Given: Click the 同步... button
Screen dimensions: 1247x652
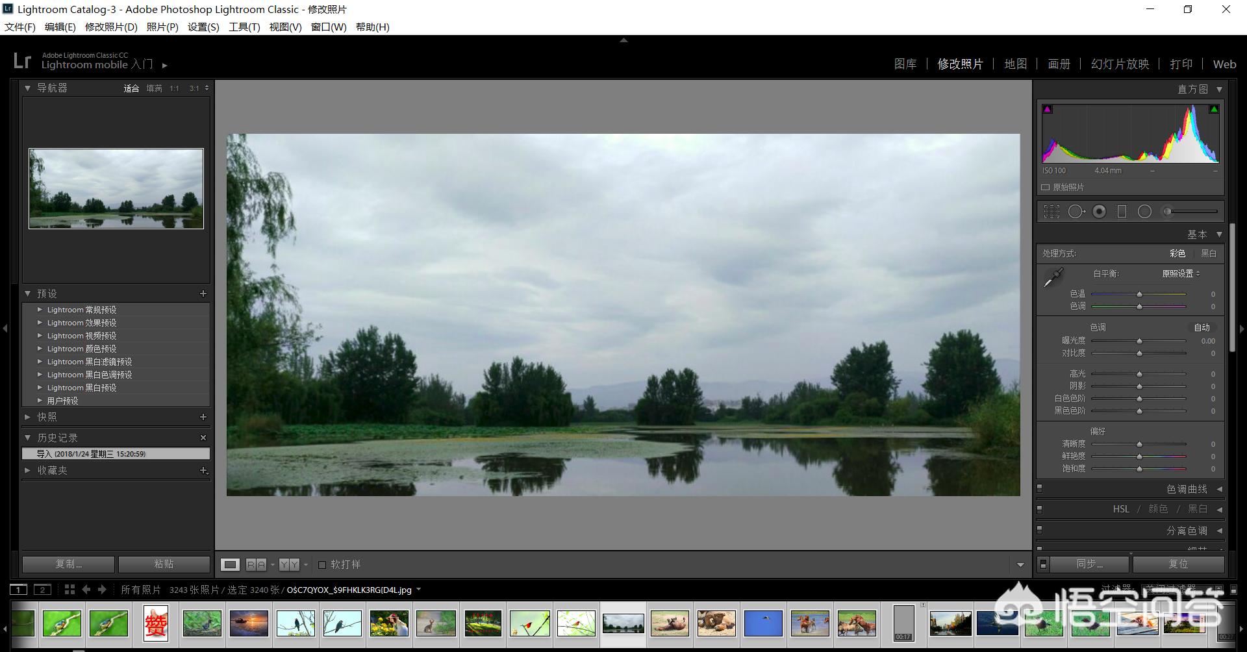Looking at the screenshot, I should click(x=1089, y=564).
